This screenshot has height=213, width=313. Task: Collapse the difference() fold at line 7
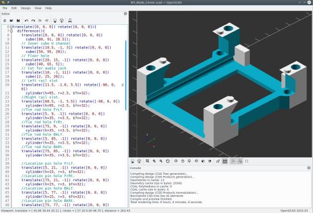(x=12, y=31)
